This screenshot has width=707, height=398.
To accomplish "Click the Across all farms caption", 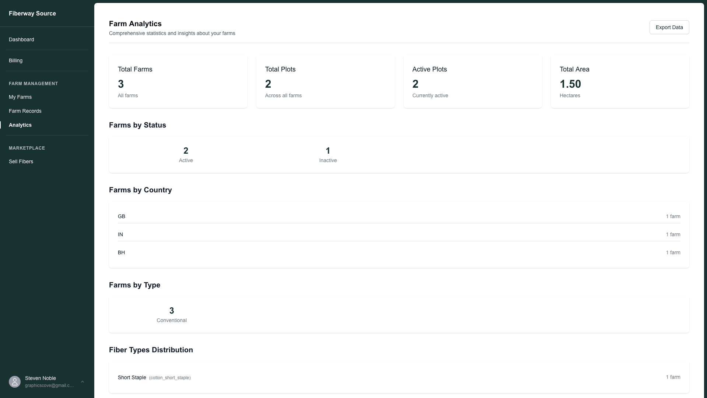I will click(283, 95).
